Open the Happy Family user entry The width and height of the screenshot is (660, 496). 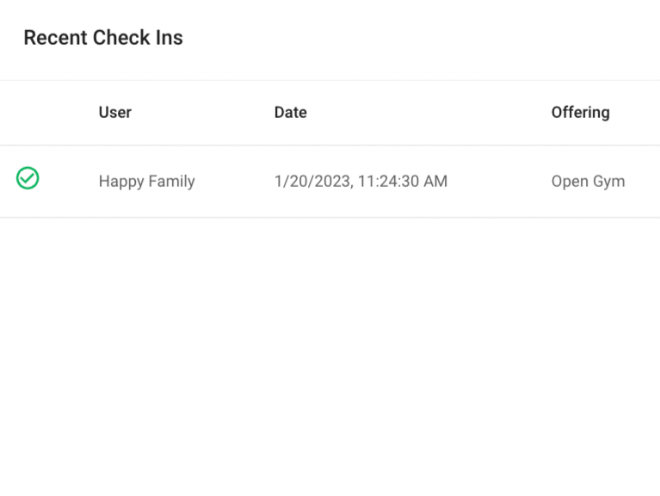pos(146,182)
